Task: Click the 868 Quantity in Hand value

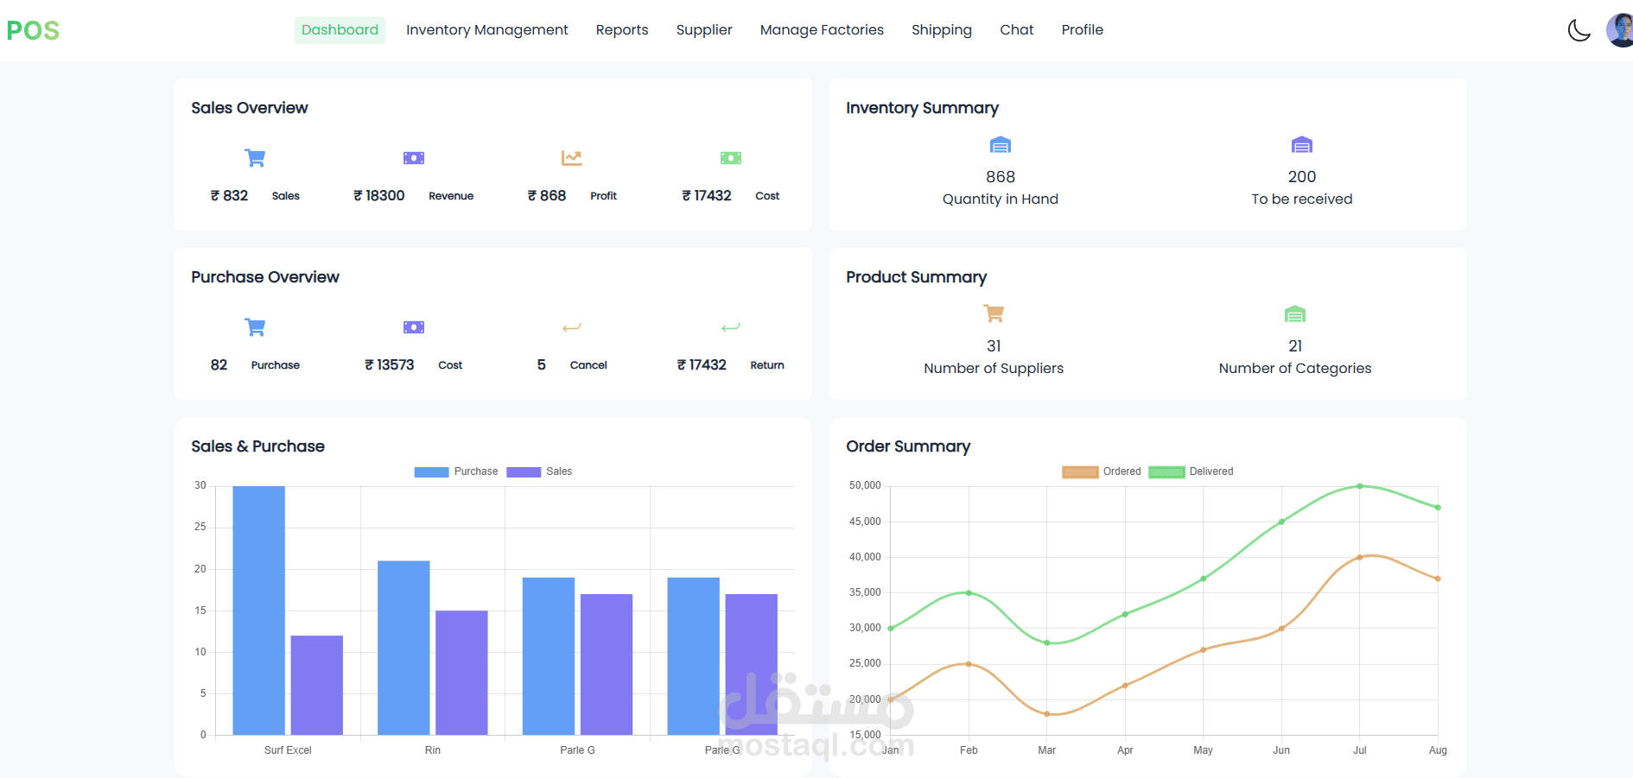Action: click(1001, 177)
